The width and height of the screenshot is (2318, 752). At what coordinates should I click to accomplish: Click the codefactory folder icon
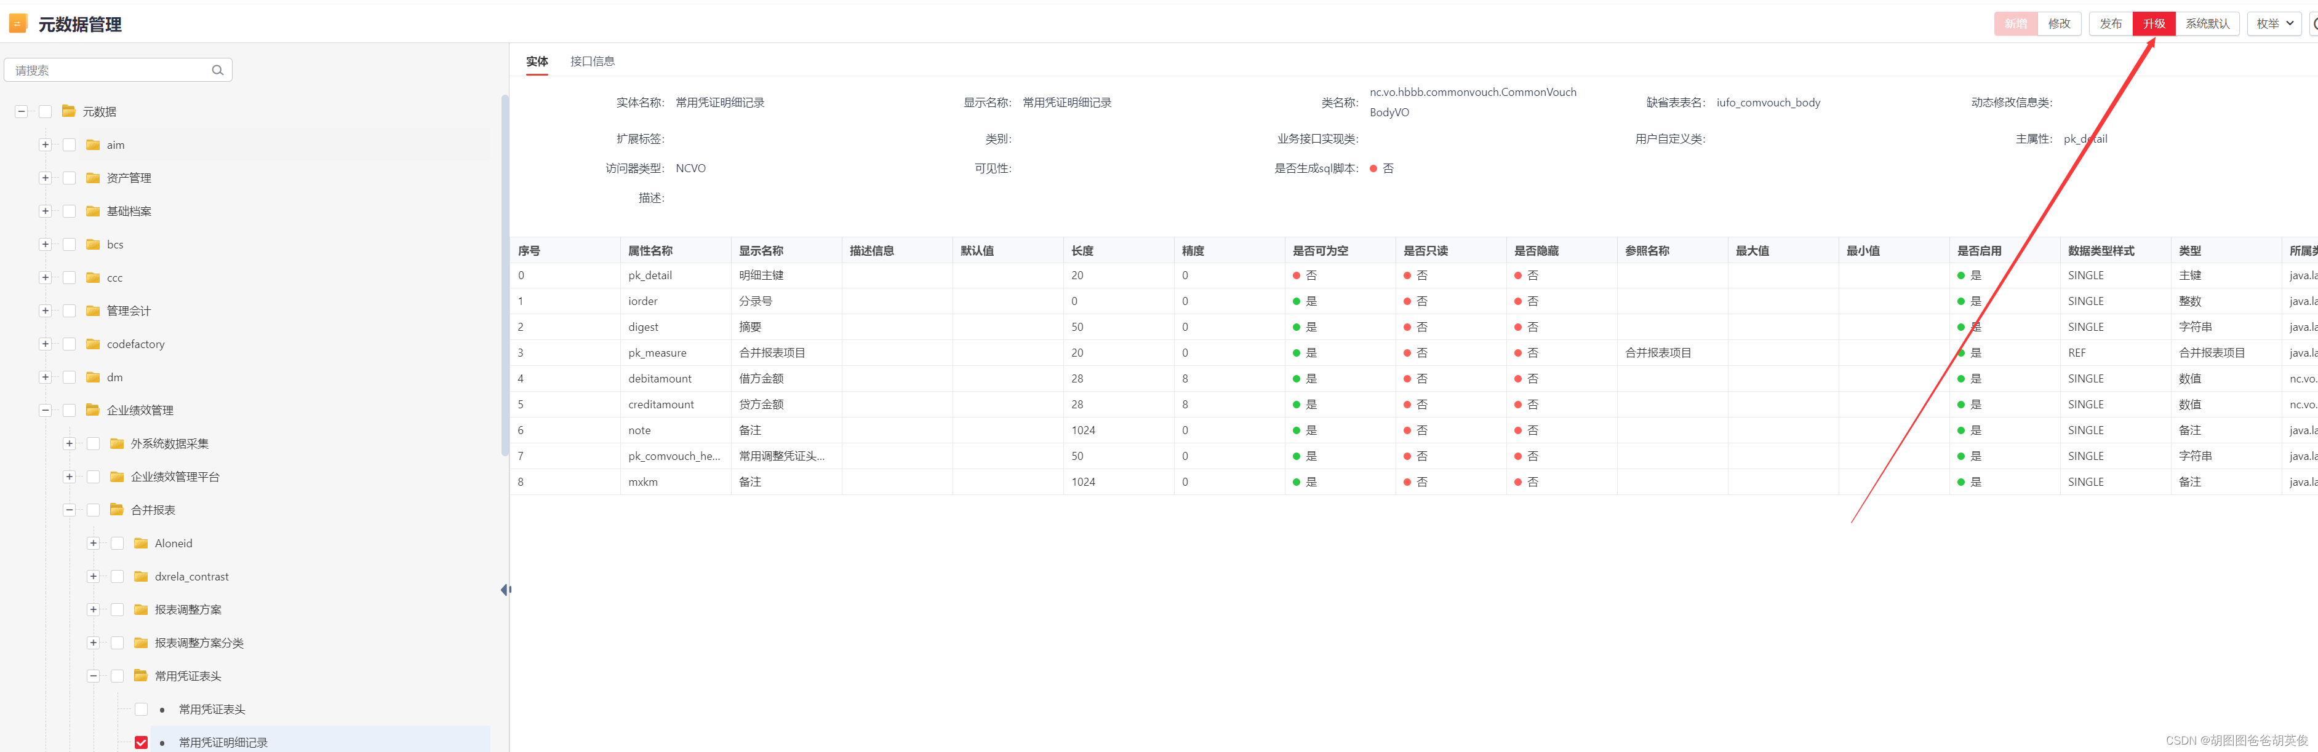pyautogui.click(x=93, y=344)
